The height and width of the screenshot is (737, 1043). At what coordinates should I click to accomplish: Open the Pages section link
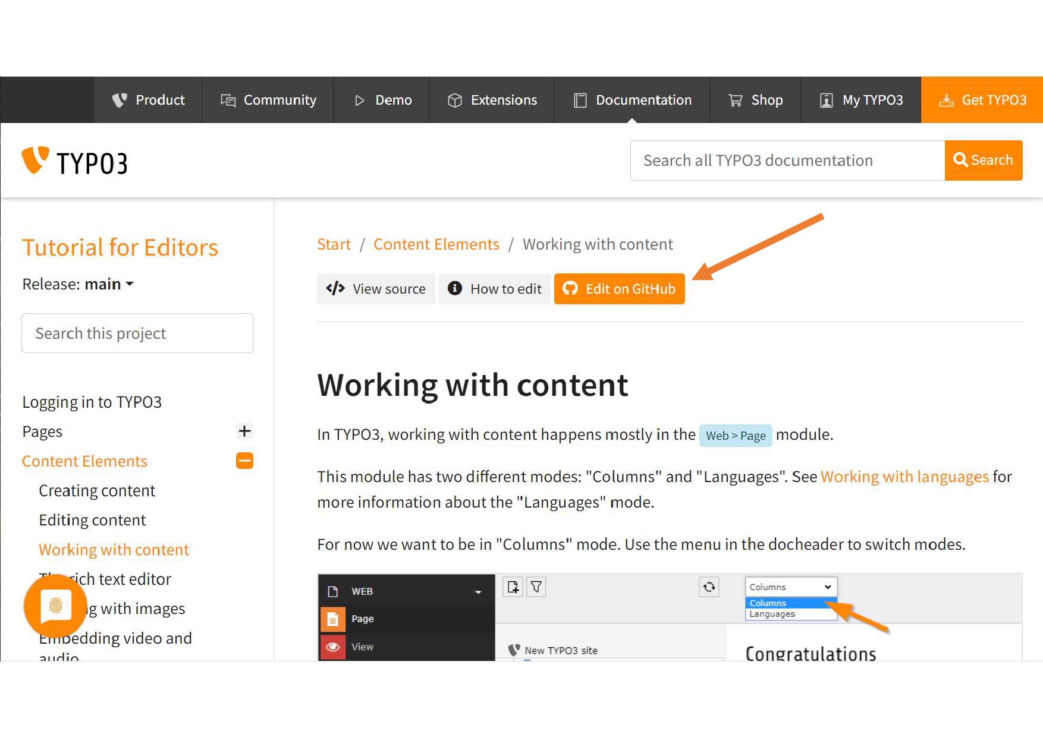pos(42,432)
